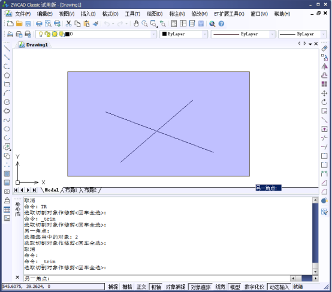This screenshot has width=332, height=292.
Task: Click the 动态输入 status button
Action: (x=279, y=287)
